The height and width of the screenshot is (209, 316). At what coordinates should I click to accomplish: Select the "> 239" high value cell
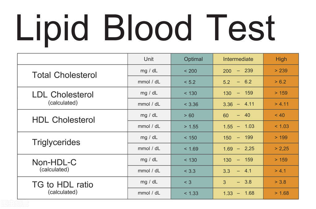tap(281, 71)
